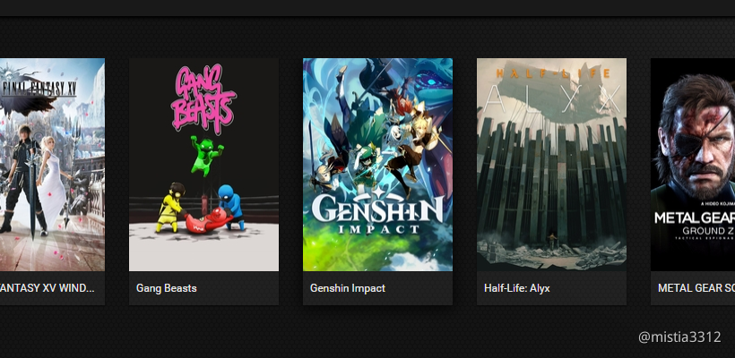Click the Gang Beasts title label
This screenshot has width=735, height=358.
[x=167, y=288]
